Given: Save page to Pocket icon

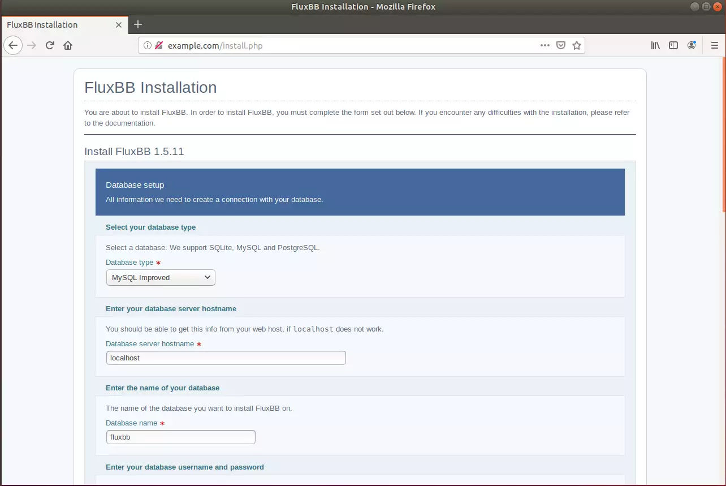Looking at the screenshot, I should click(561, 45).
